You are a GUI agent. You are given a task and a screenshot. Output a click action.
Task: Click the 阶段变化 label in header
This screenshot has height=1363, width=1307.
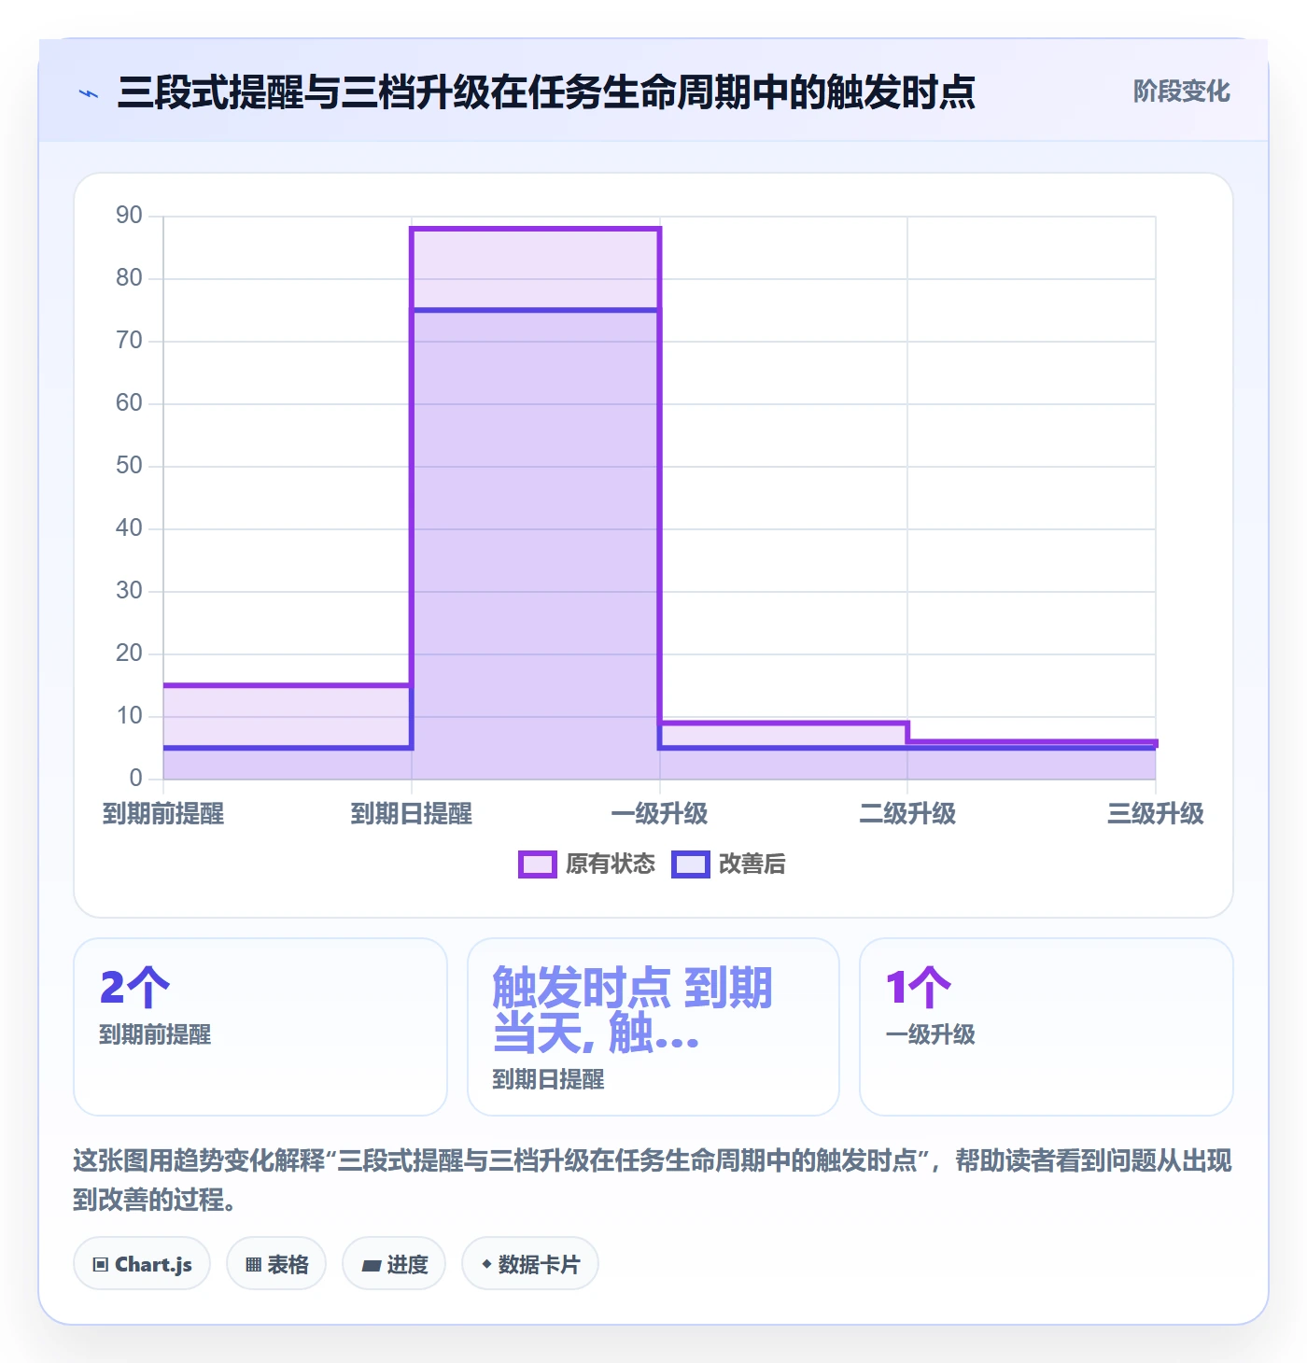tap(1181, 91)
